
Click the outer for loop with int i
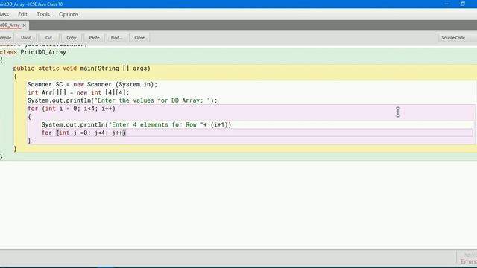pyautogui.click(x=72, y=109)
